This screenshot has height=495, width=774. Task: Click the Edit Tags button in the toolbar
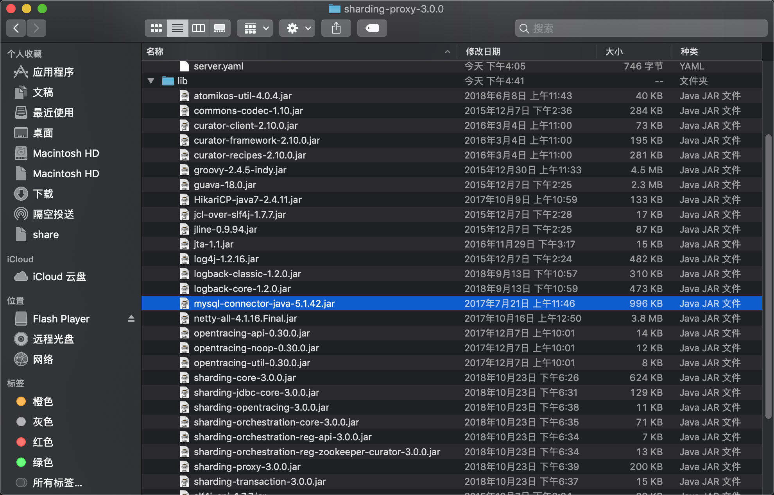pyautogui.click(x=371, y=28)
